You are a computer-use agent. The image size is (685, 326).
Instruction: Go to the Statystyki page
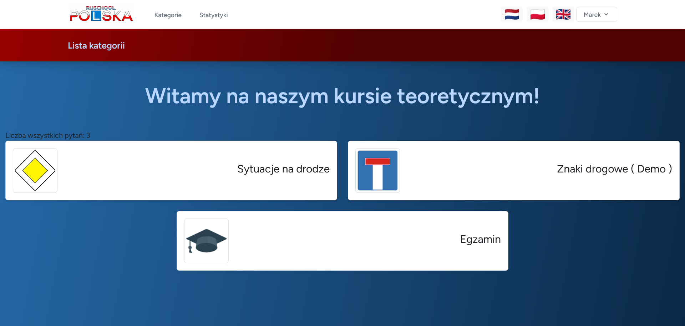[213, 15]
